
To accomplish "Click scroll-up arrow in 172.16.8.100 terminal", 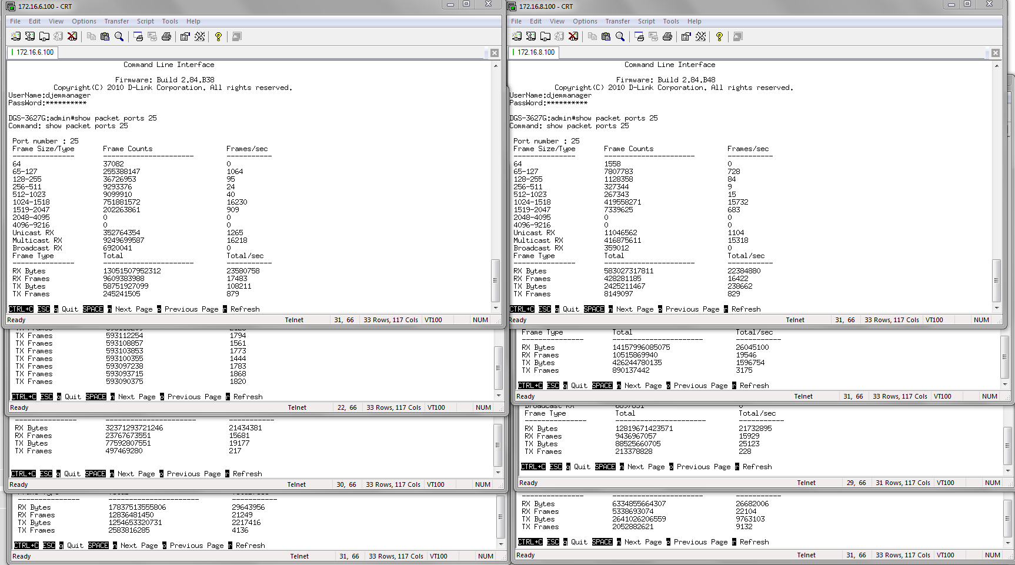I will pos(996,65).
